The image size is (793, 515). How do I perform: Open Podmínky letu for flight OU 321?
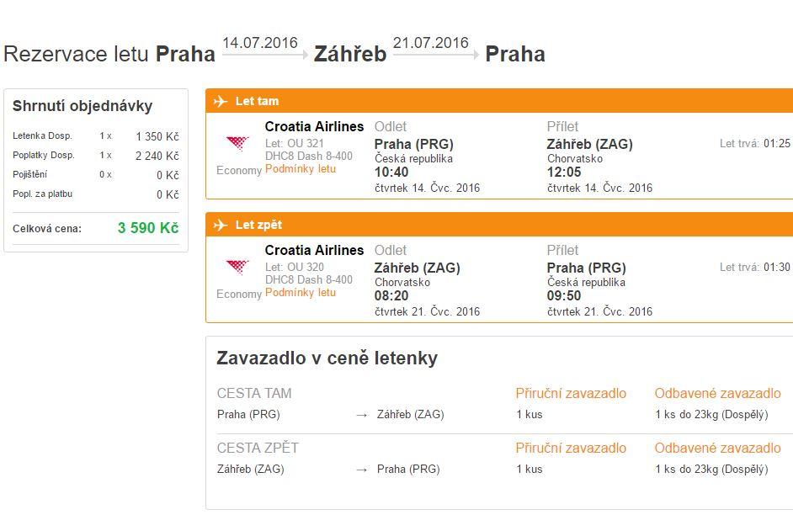point(301,169)
